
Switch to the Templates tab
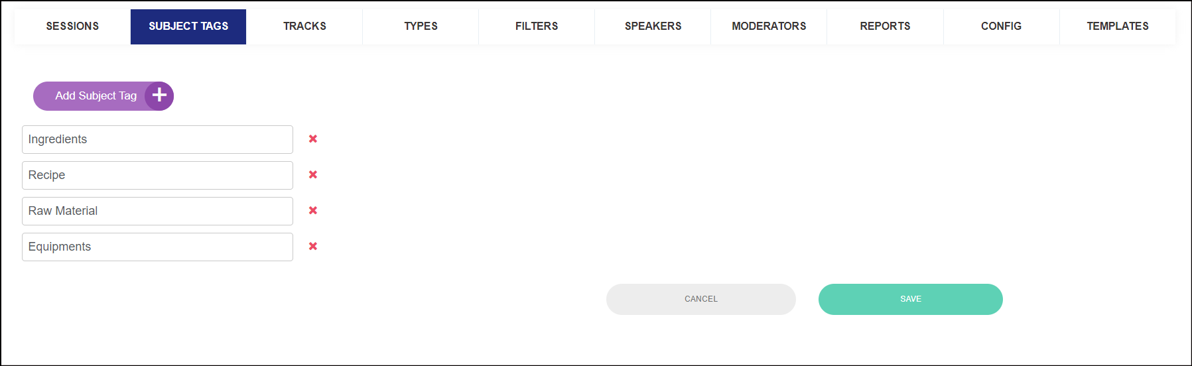click(1118, 27)
